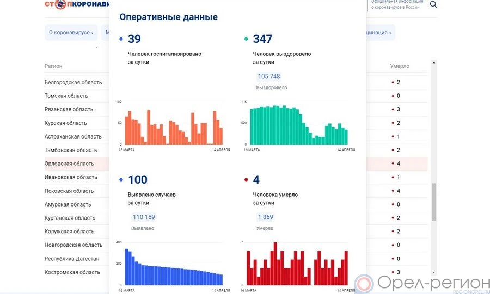This screenshot has width=490, height=294.
Task: Click the Регион column header
Action: click(53, 66)
